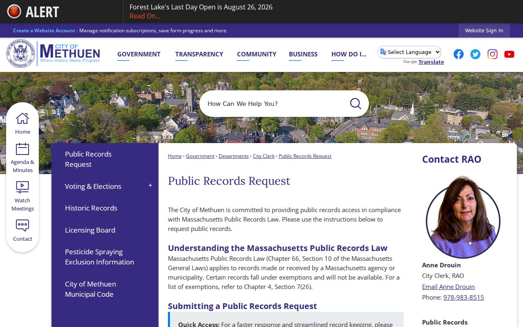Click the Create a Website Account link
Viewport: 523px width, 327px height.
44,31
